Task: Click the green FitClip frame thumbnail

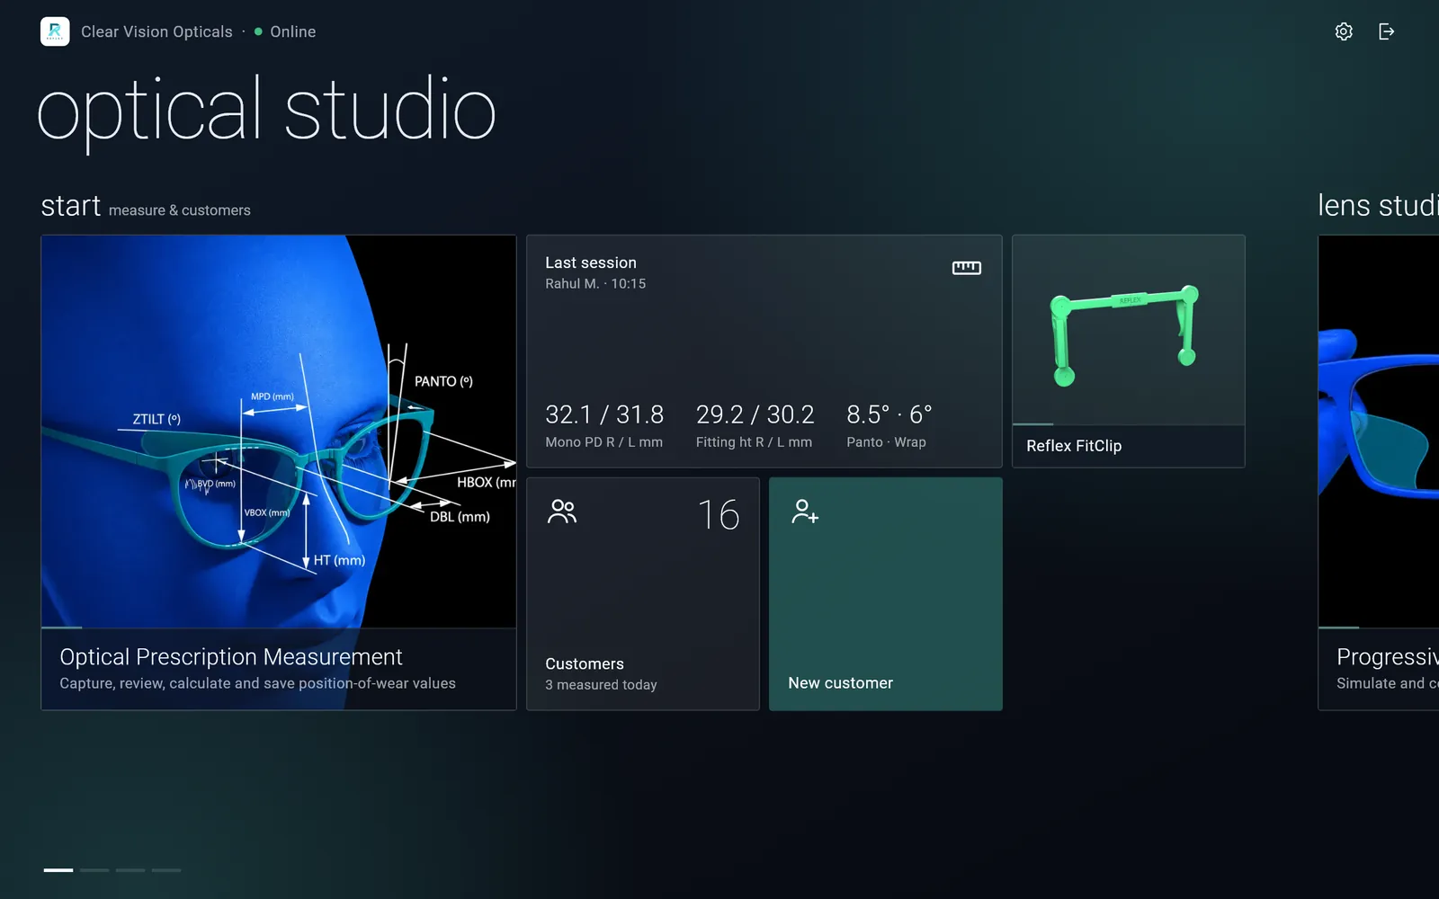Action: coord(1129,330)
